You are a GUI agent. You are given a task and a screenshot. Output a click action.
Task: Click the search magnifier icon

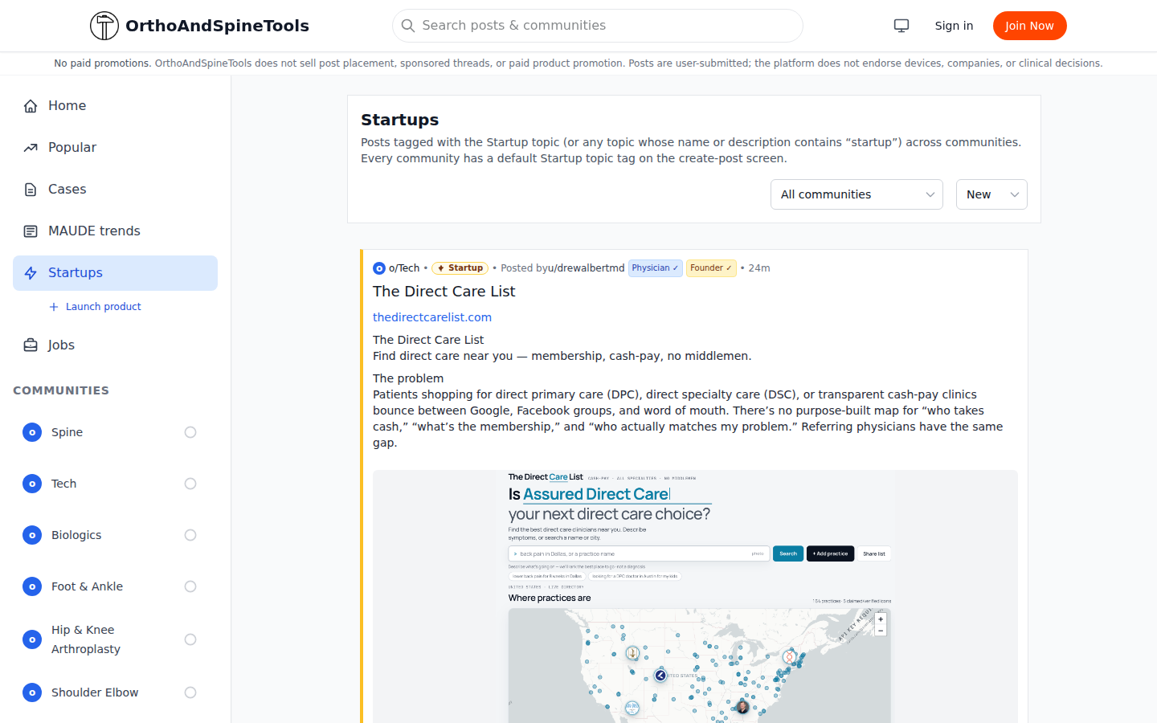coord(408,26)
